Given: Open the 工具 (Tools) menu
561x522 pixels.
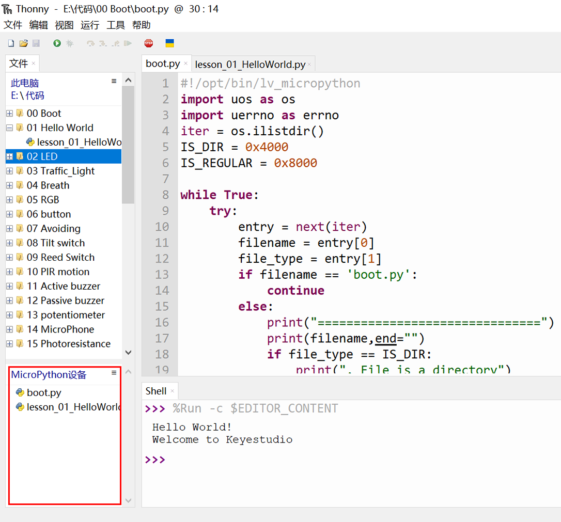Looking at the screenshot, I should pos(116,25).
